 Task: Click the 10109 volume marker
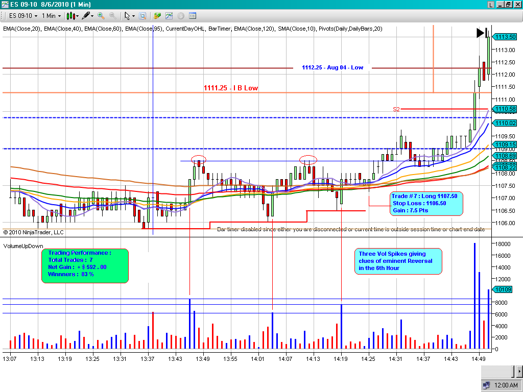[503, 289]
